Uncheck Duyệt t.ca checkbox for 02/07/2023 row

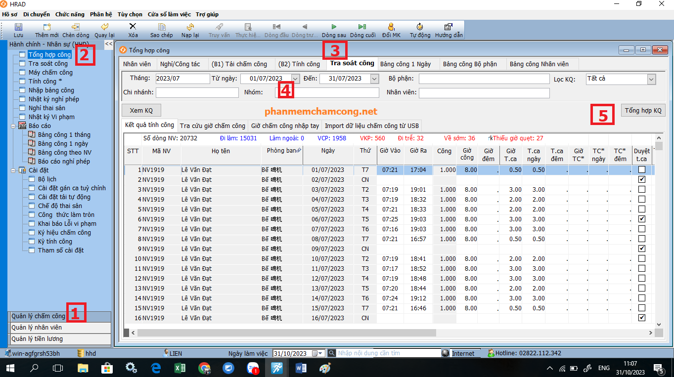point(642,180)
